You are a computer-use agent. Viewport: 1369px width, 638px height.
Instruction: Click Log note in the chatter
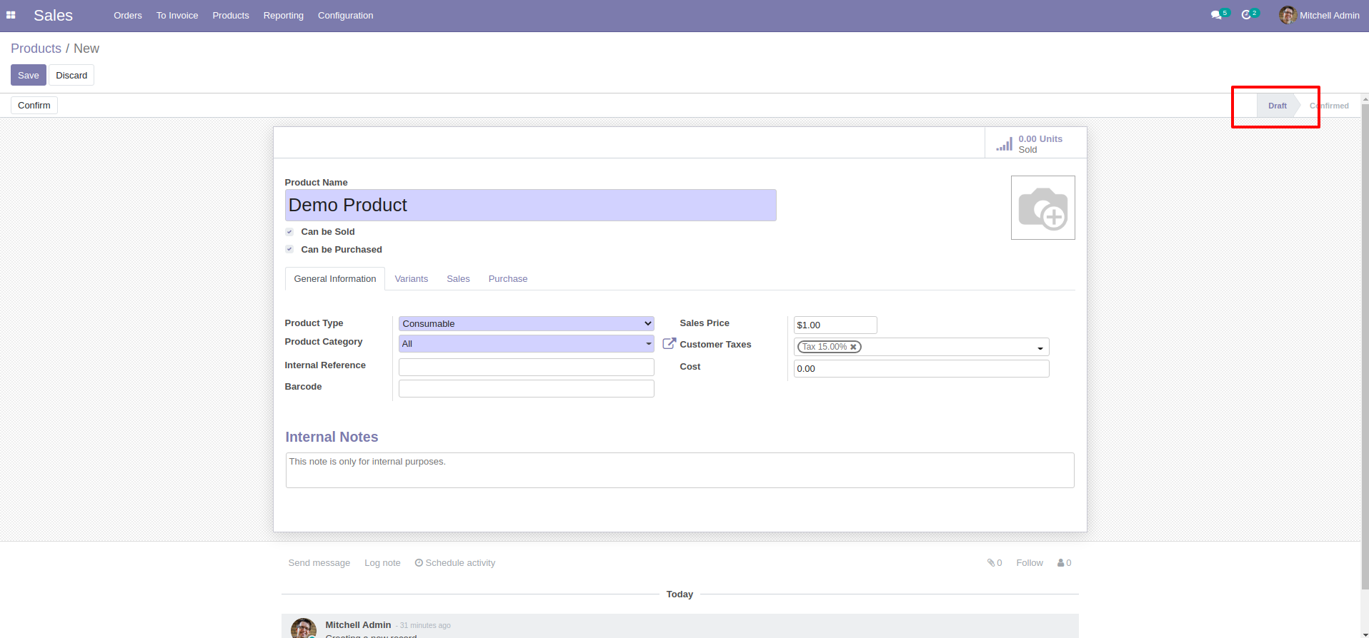pyautogui.click(x=382, y=563)
